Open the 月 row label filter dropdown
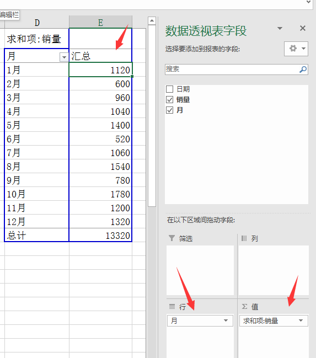This screenshot has width=316, height=358. (64, 57)
